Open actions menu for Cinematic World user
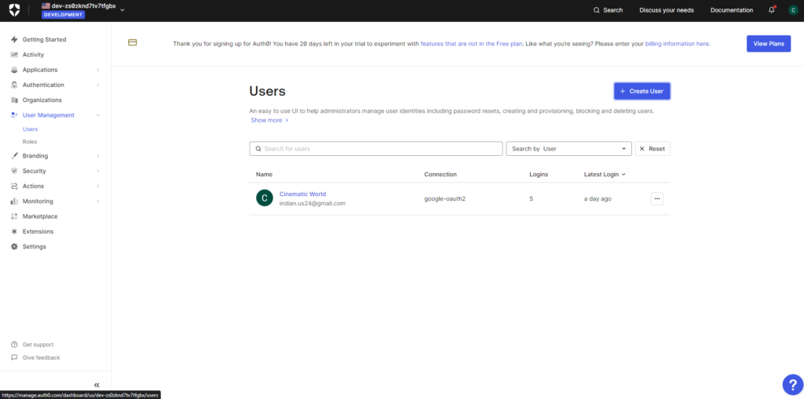Screen dimensions: 804x399 [x=657, y=198]
